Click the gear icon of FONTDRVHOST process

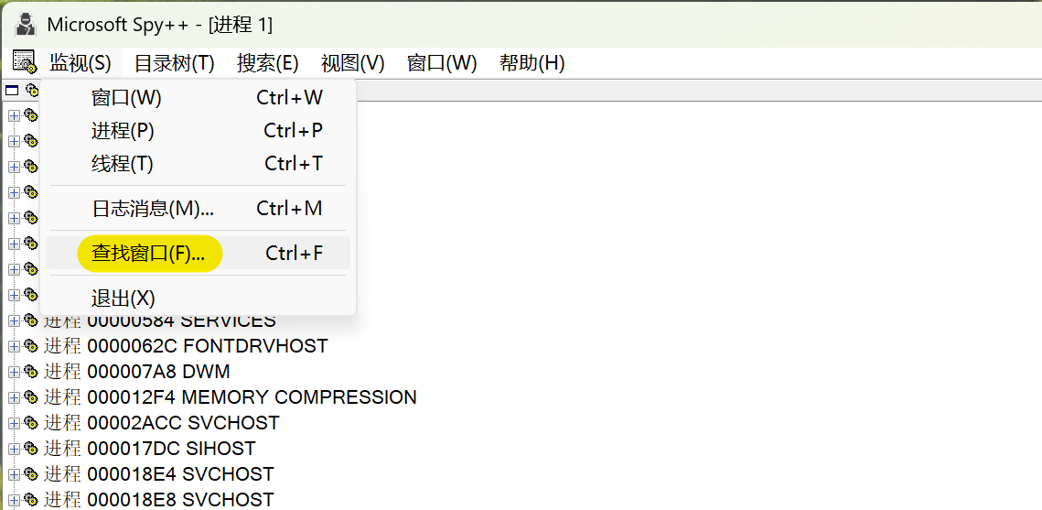tap(31, 346)
